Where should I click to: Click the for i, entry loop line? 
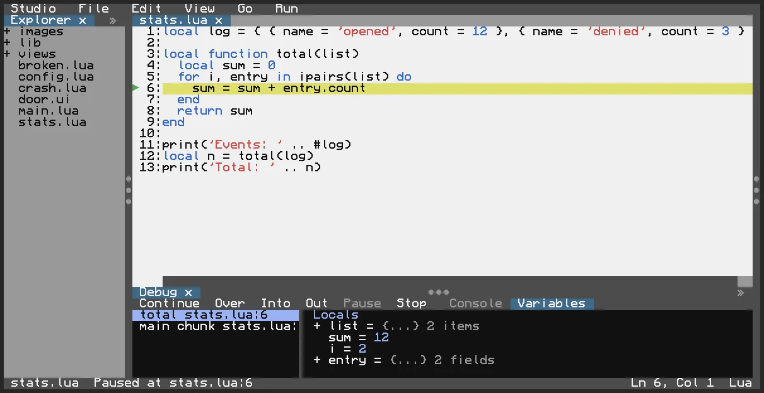point(294,77)
